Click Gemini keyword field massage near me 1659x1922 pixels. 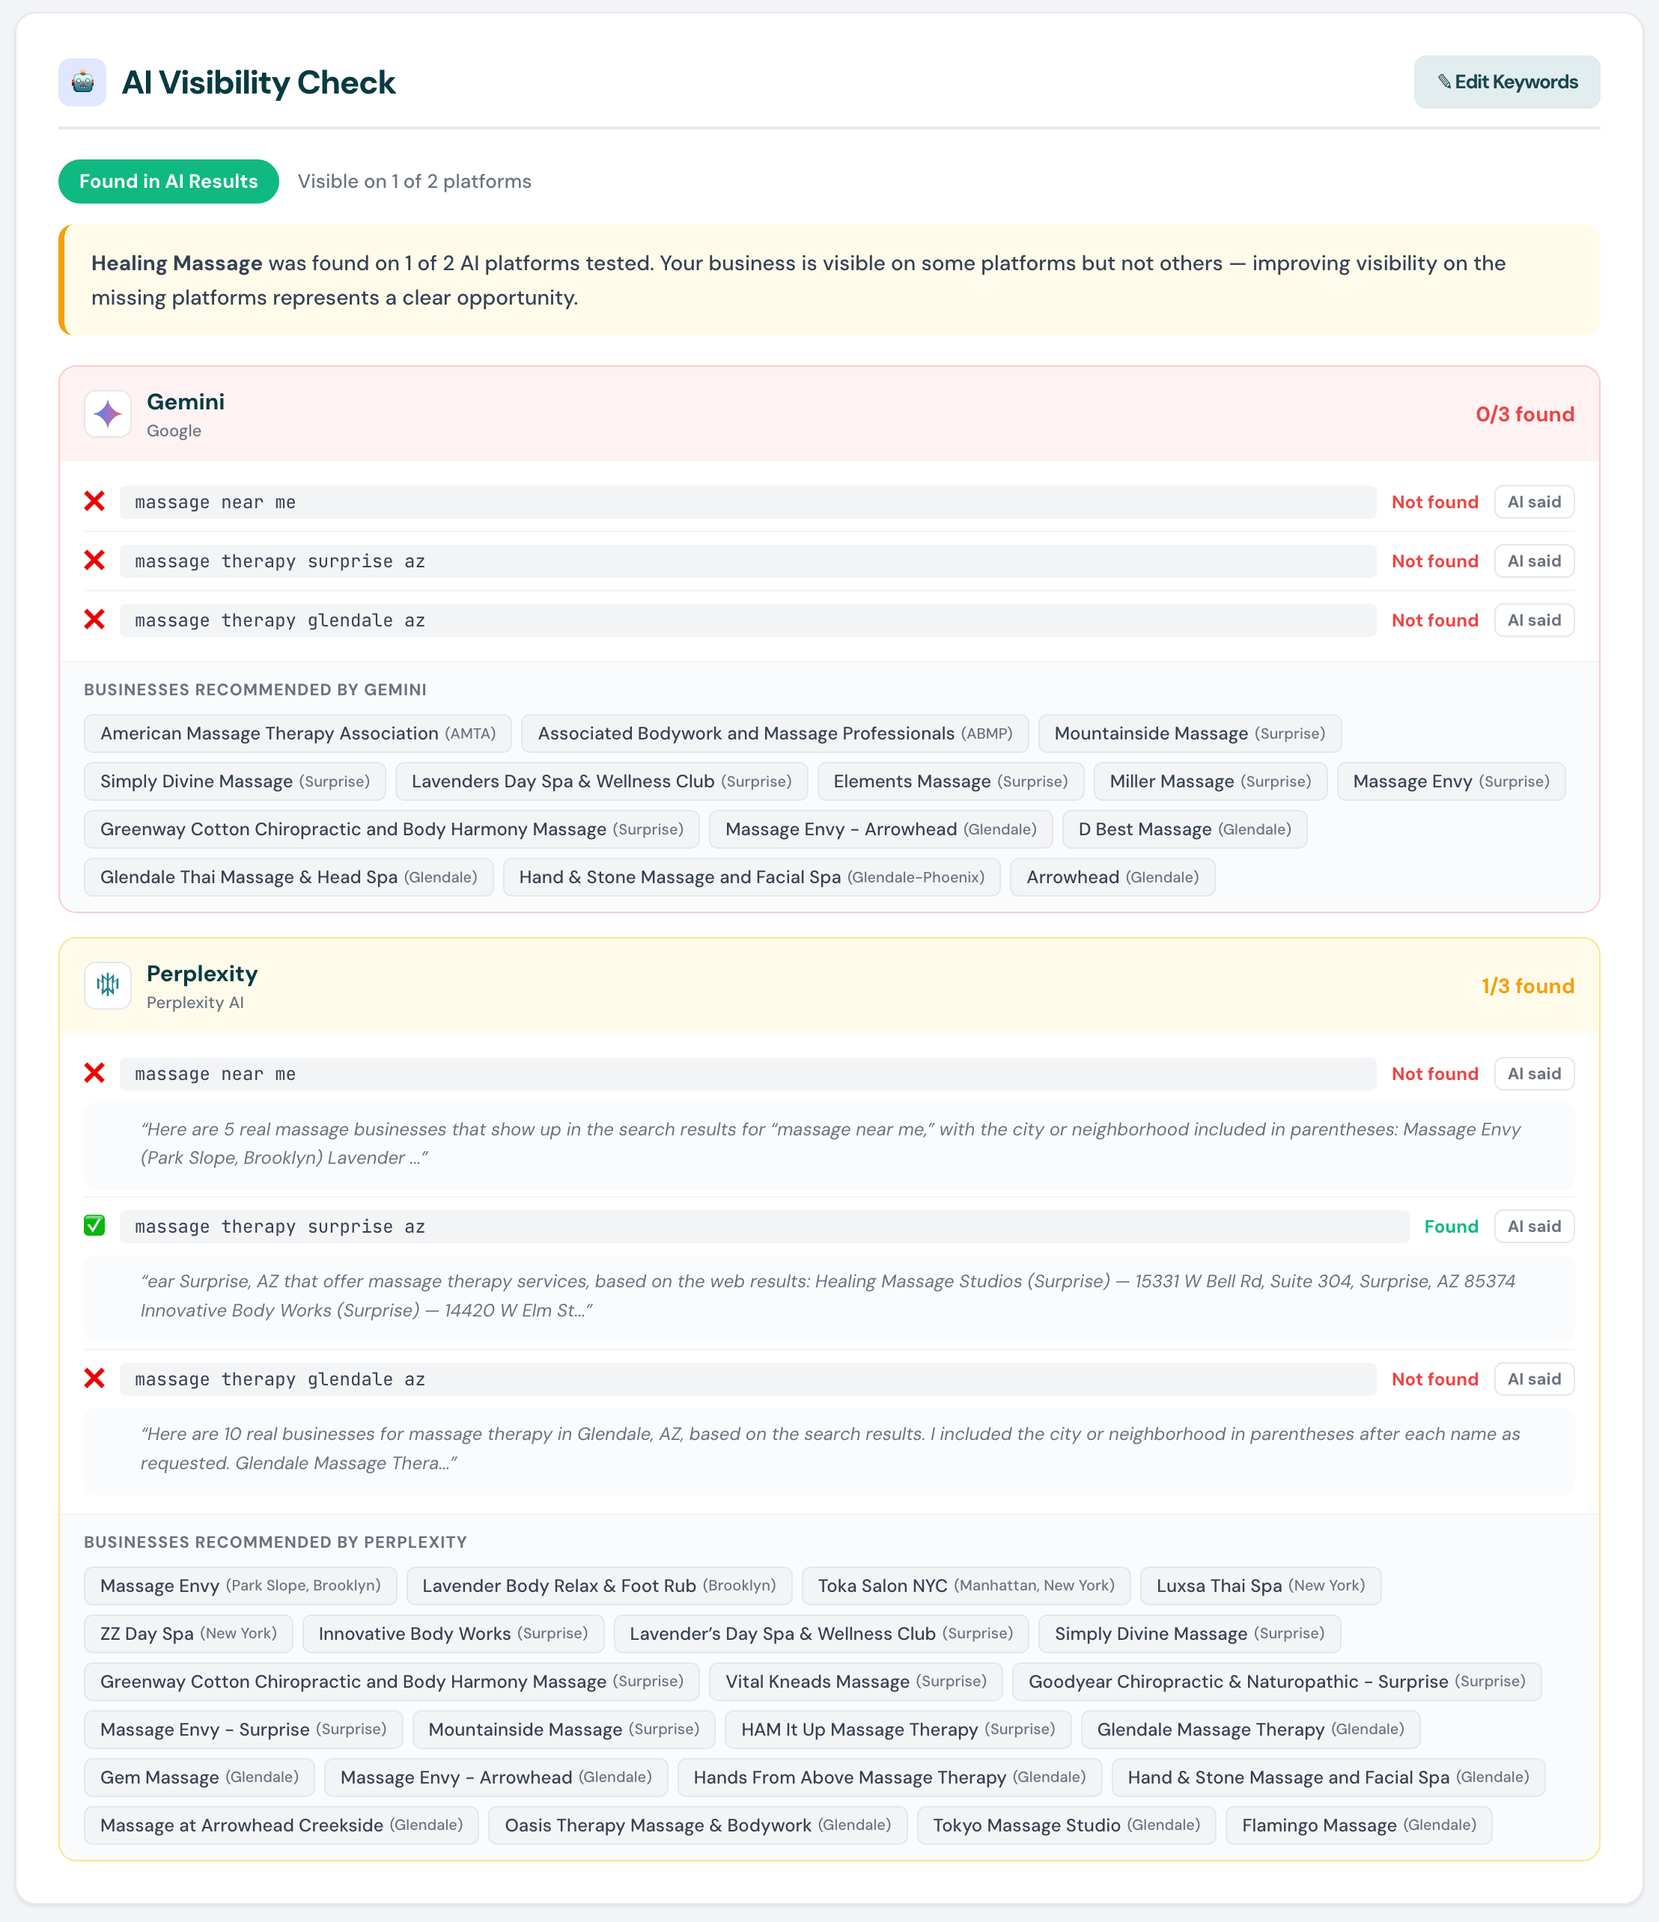(x=748, y=502)
